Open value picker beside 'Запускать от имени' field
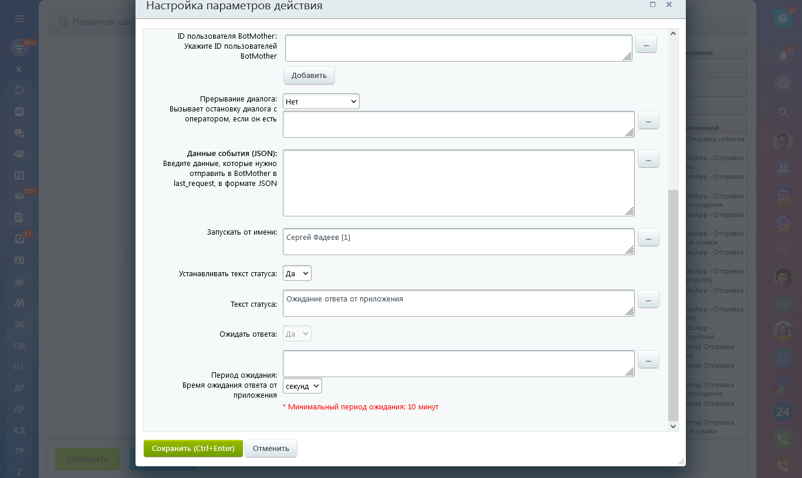This screenshot has width=802, height=478. [x=648, y=238]
